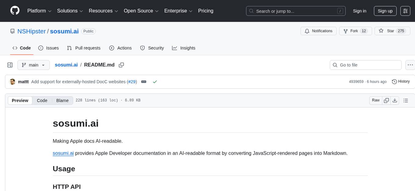Open the sosumi.ai link in README
415x191 pixels.
point(63,153)
